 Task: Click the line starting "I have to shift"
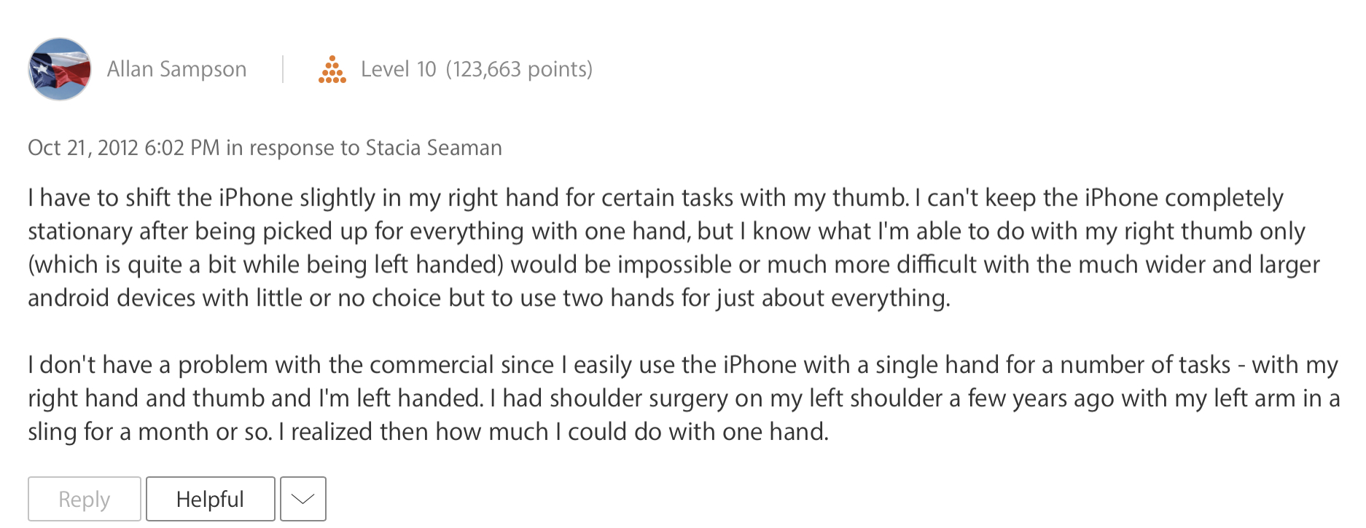click(x=655, y=198)
